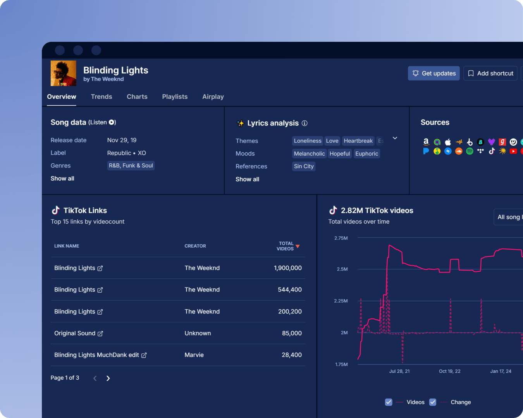This screenshot has height=418, width=523.
Task: Click the Lyrics analysis info icon
Action: tap(305, 123)
